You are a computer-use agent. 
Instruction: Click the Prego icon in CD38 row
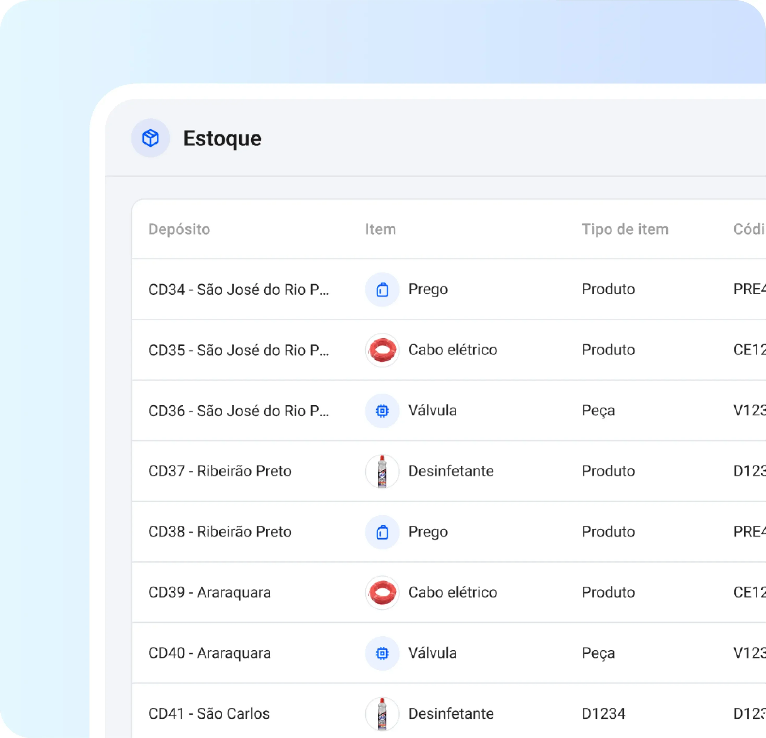tap(382, 532)
